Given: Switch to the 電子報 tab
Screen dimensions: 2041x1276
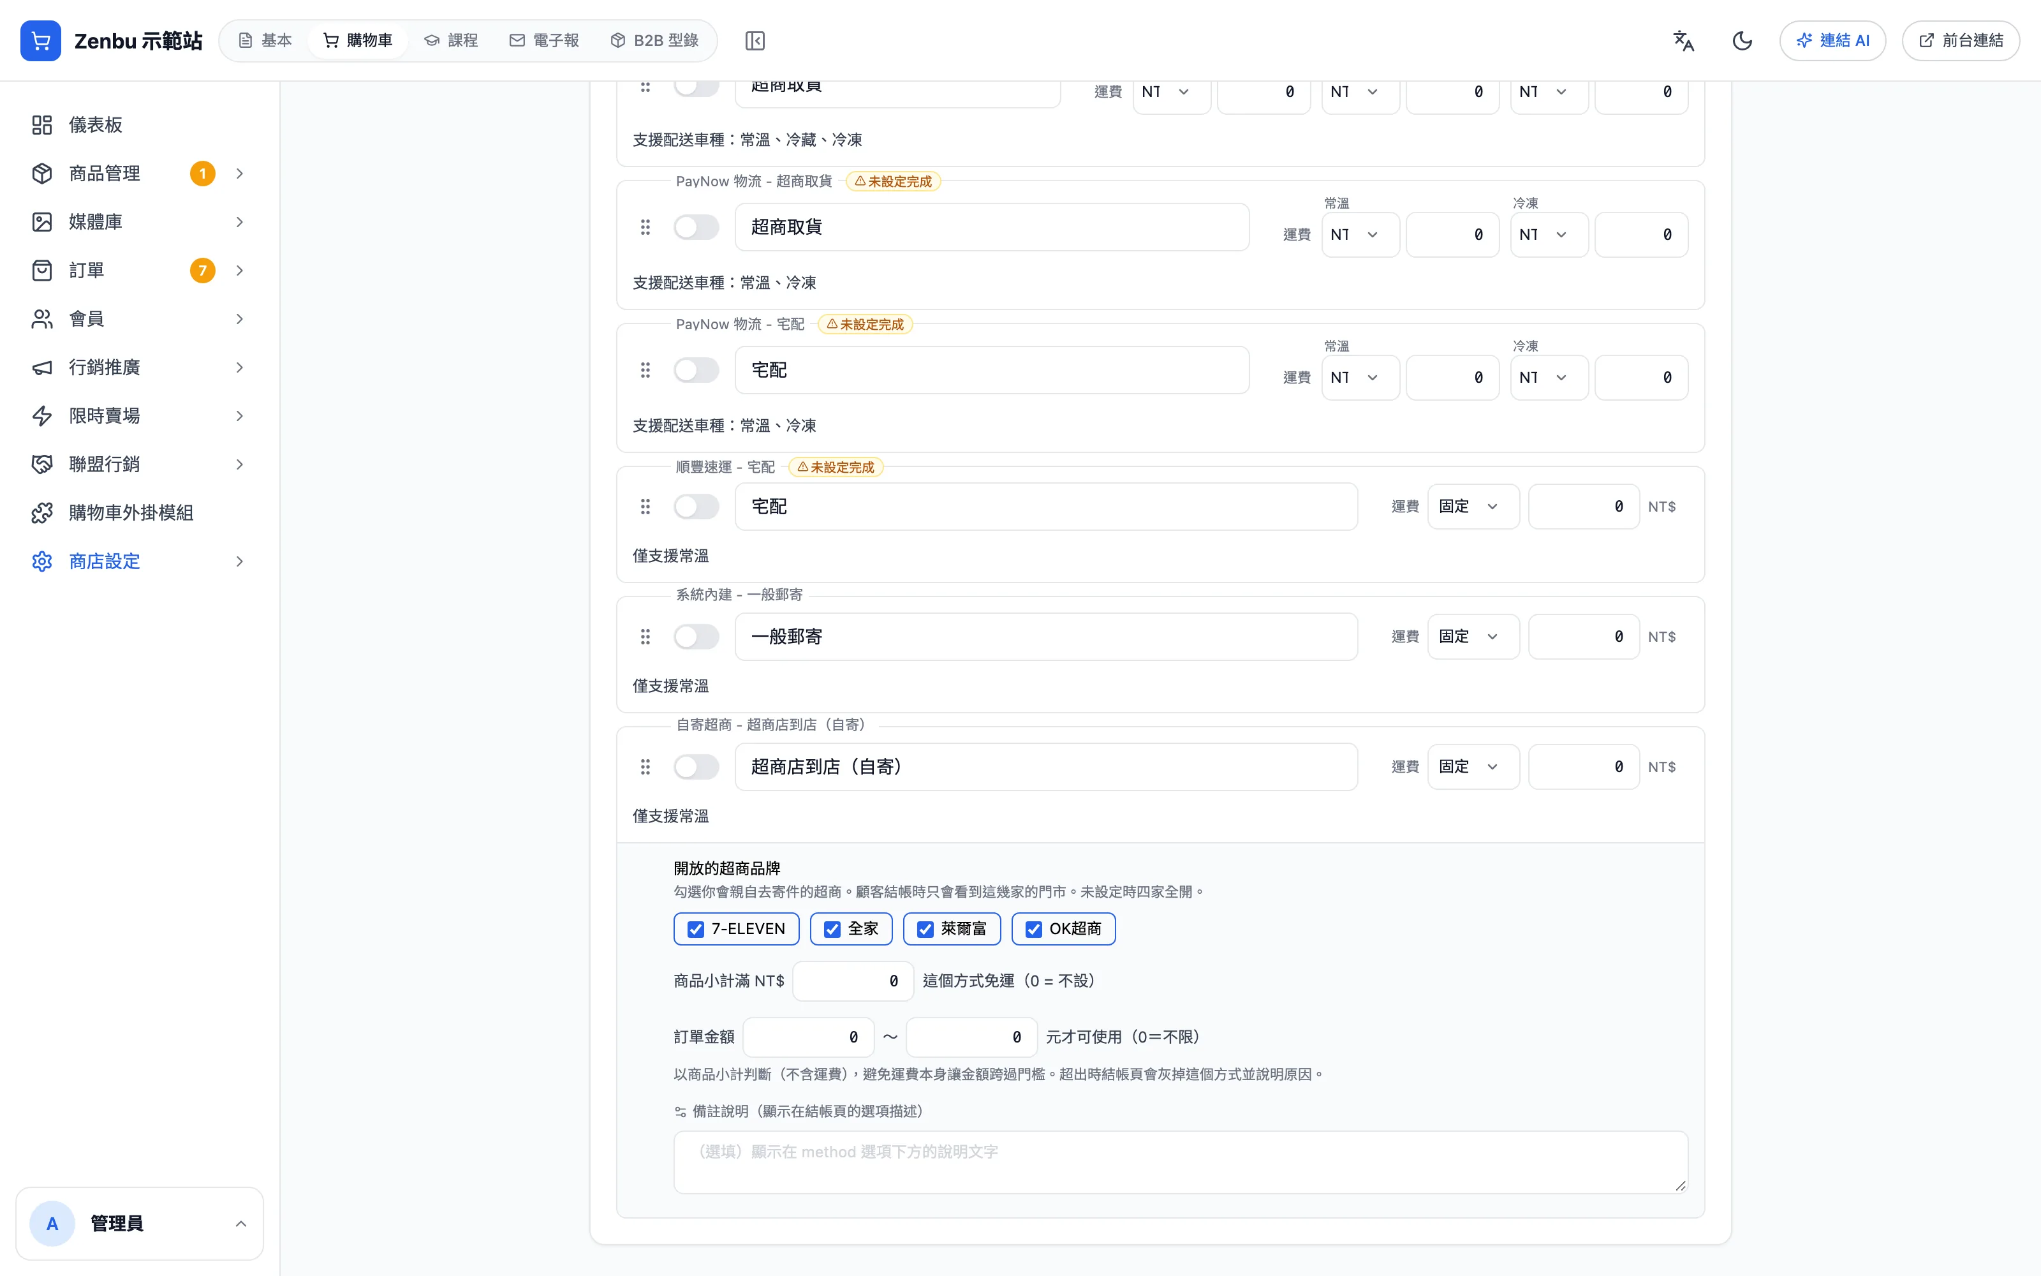Looking at the screenshot, I should coord(544,40).
